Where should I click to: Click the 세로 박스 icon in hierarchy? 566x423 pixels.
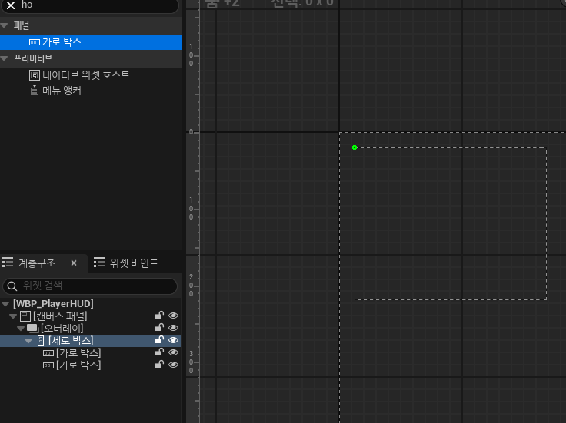pyautogui.click(x=41, y=341)
